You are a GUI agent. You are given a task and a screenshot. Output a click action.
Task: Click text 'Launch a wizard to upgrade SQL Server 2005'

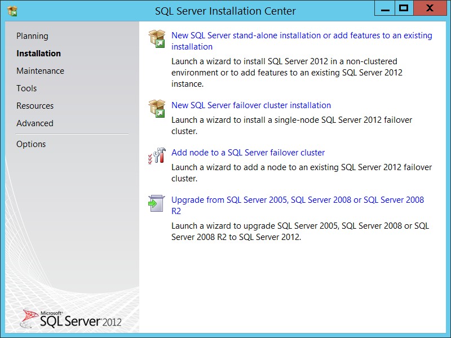[254, 226]
